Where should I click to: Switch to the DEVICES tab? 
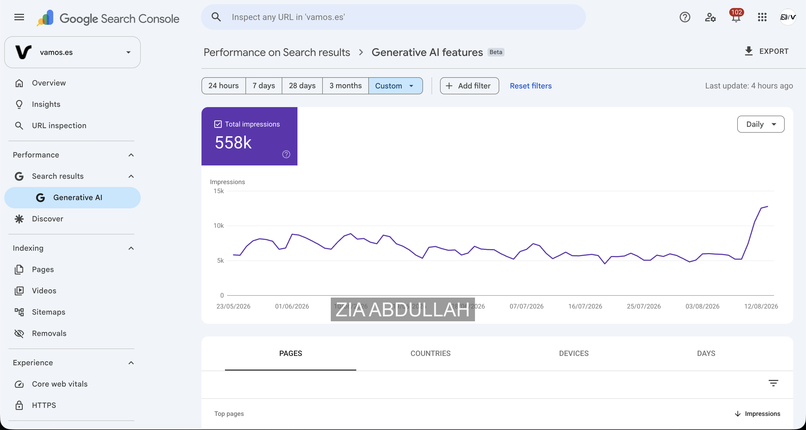(x=574, y=353)
